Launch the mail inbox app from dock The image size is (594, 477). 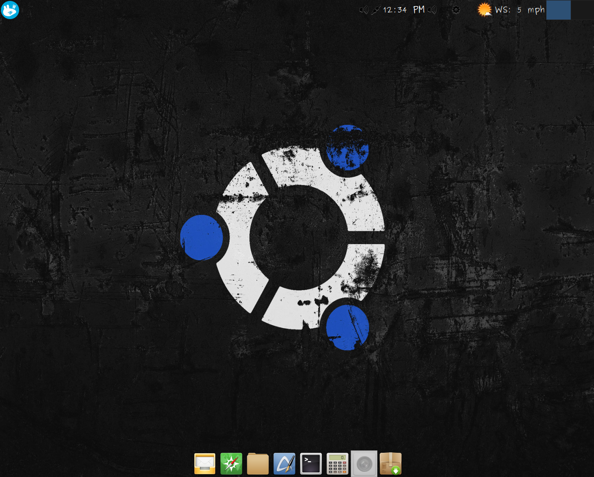(x=205, y=463)
